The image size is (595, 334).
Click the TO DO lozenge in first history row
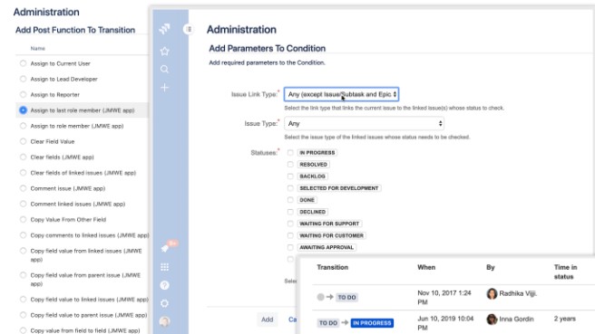pos(346,297)
